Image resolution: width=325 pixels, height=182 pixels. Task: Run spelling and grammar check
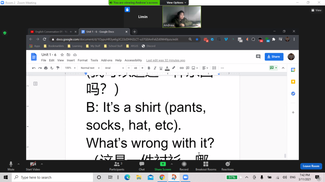pos(52,68)
